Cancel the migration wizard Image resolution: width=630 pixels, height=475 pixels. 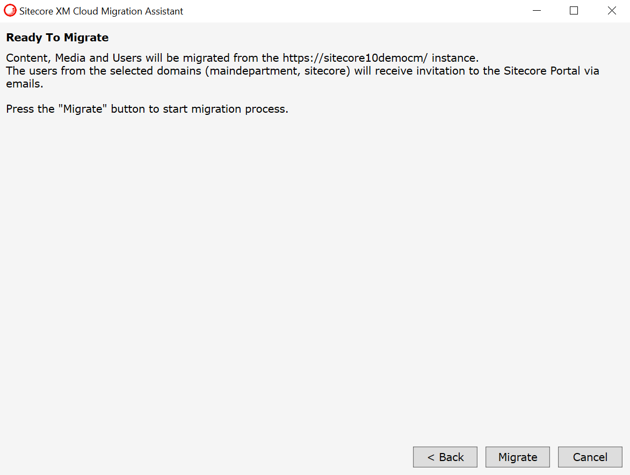coord(590,457)
